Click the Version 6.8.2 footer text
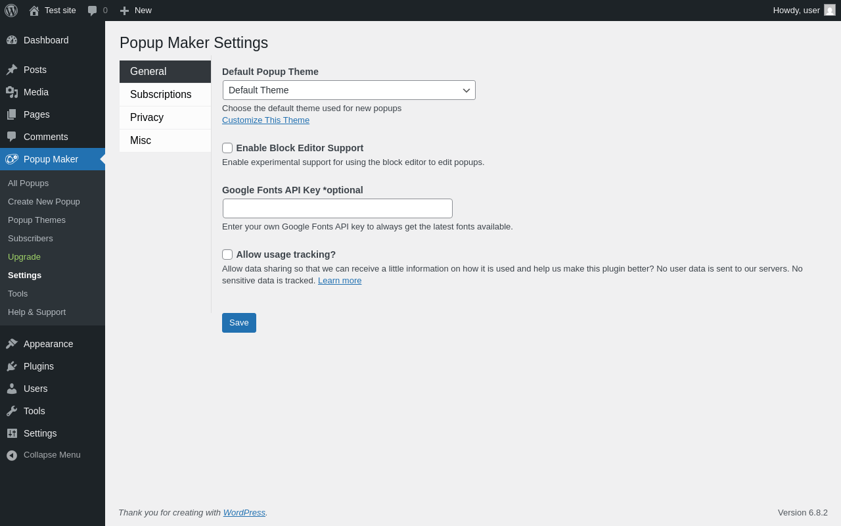Viewport: 841px width, 526px height. pos(803,513)
